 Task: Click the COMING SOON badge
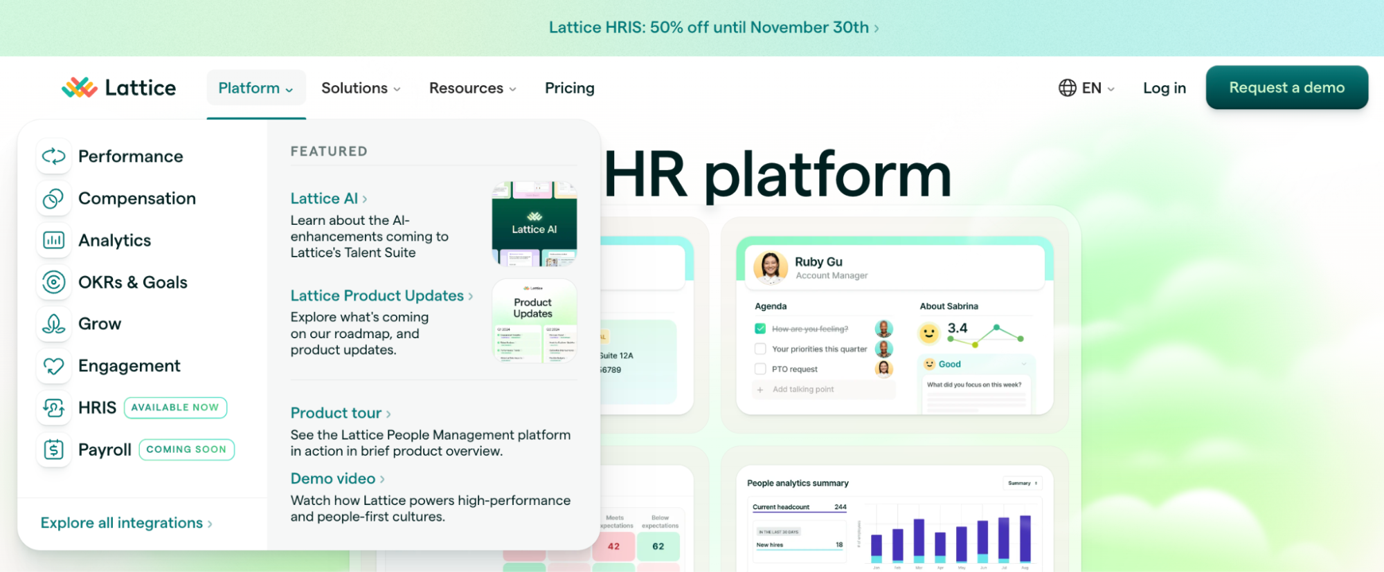[186, 450]
